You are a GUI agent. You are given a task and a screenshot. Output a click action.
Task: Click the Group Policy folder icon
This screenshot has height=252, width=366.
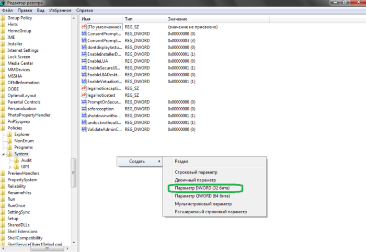(3, 18)
